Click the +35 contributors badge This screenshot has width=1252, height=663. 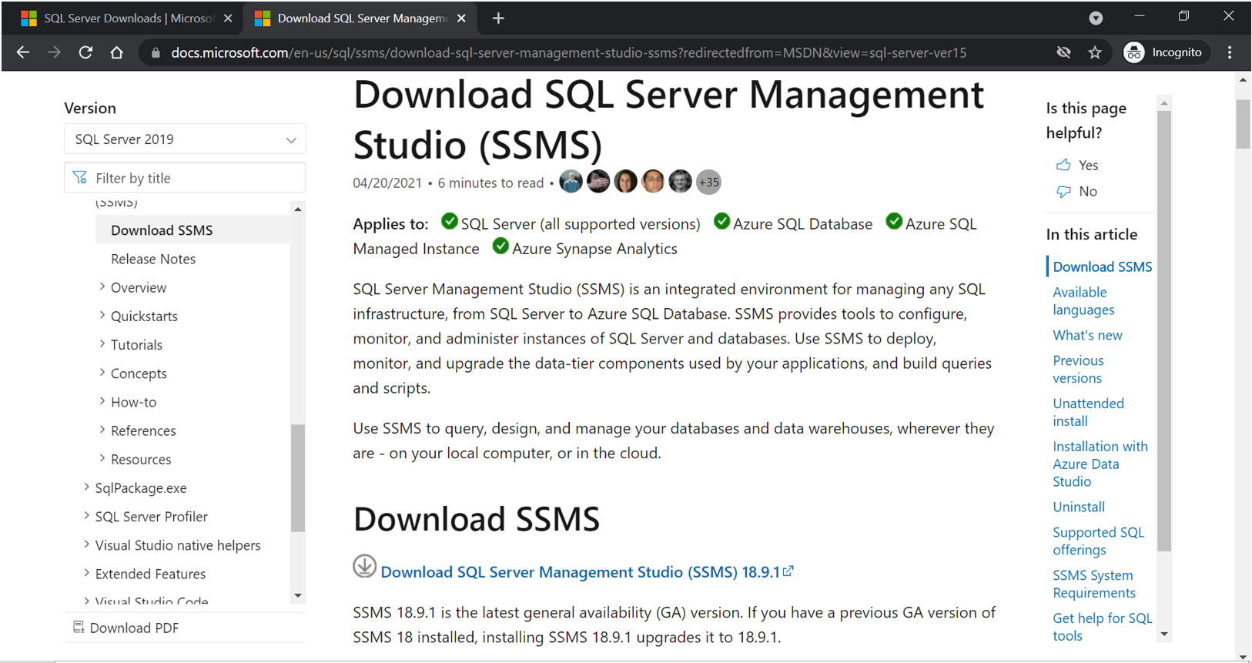point(708,182)
